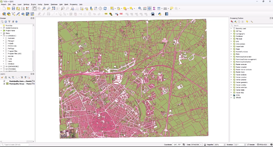Uncheck the Municipality Lines layer visibility
The width and height of the screenshot is (273, 147).
click(4, 81)
